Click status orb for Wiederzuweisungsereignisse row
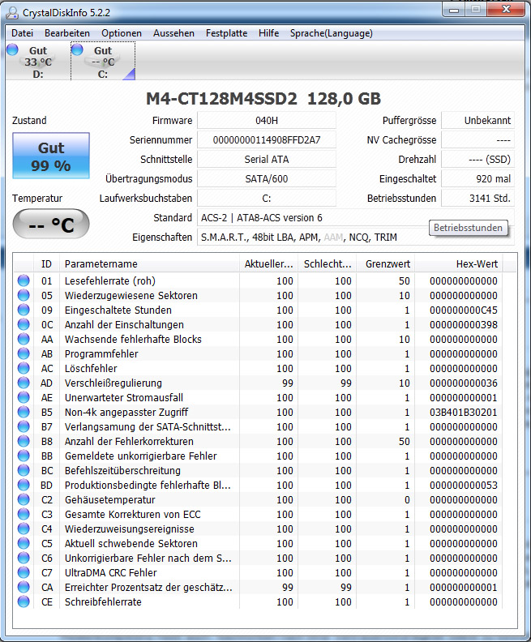The image size is (531, 642). [24, 529]
